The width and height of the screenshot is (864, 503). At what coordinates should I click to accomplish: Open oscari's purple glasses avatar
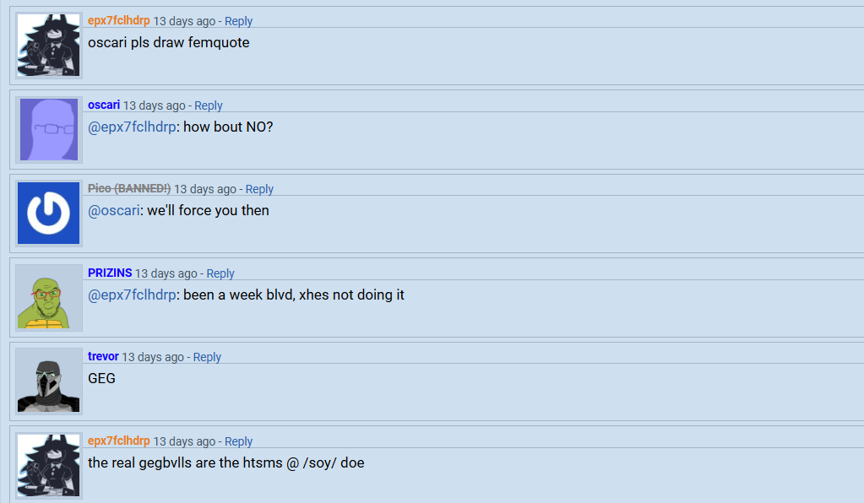pos(49,130)
